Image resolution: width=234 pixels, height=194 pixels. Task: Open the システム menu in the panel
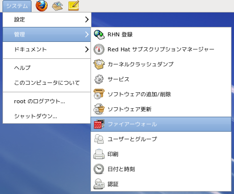(x=17, y=6)
